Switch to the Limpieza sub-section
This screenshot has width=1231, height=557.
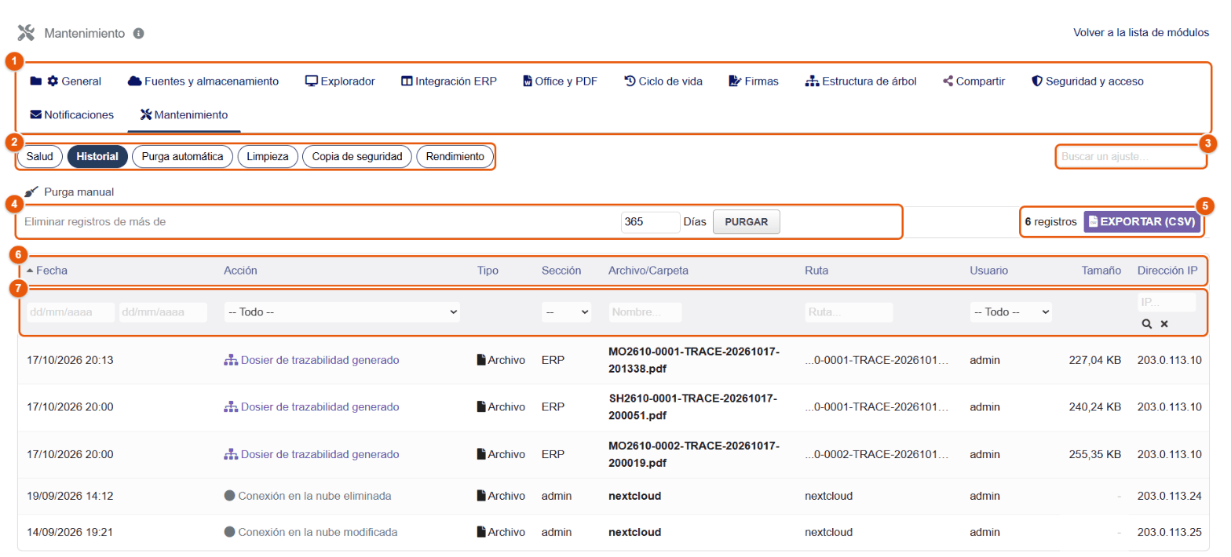pos(268,157)
